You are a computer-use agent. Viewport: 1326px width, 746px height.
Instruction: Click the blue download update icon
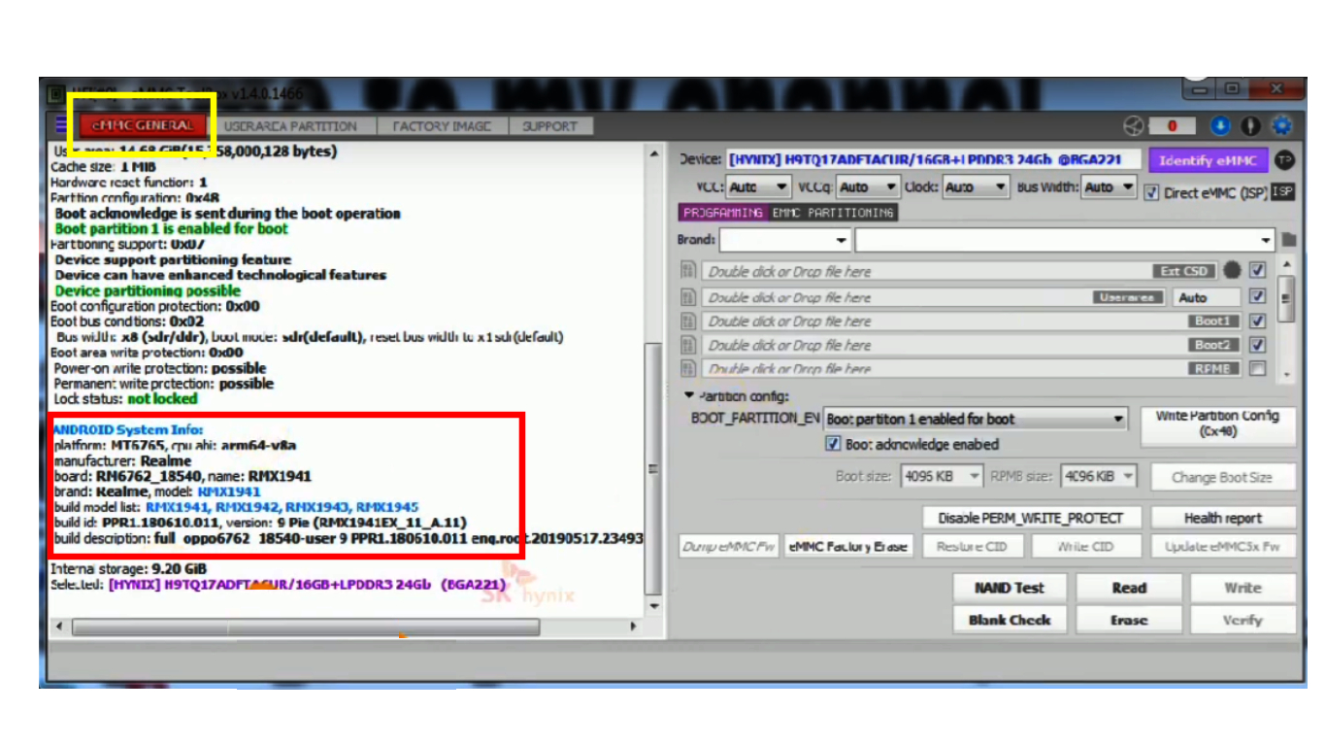1221,126
